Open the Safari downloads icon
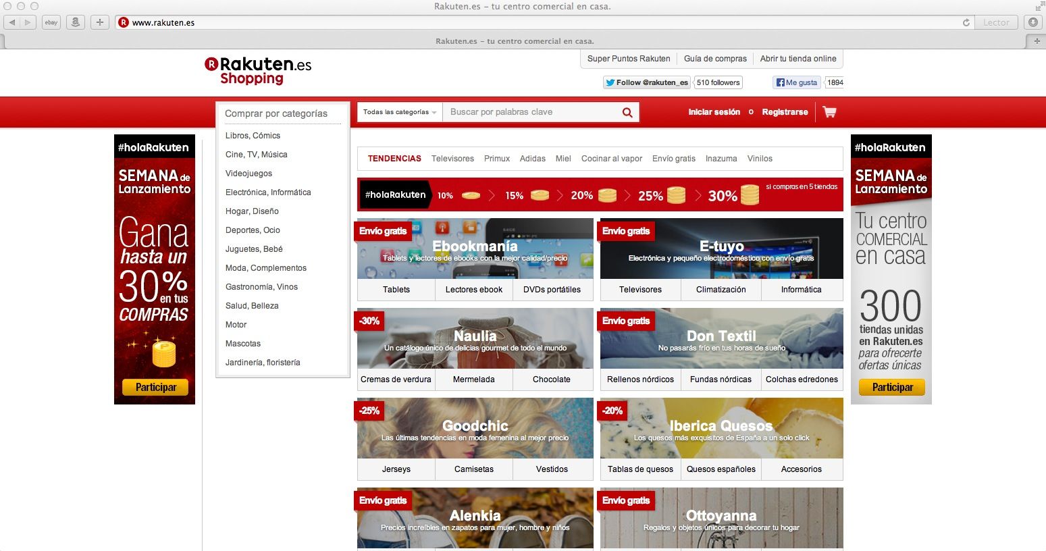 click(1032, 22)
